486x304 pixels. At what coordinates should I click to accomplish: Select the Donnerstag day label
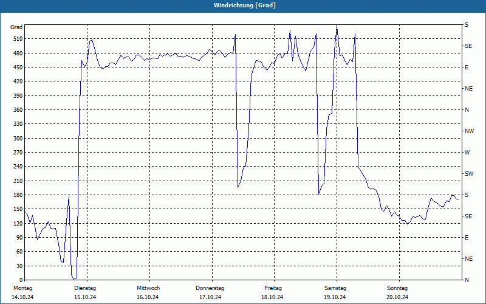[x=210, y=288]
